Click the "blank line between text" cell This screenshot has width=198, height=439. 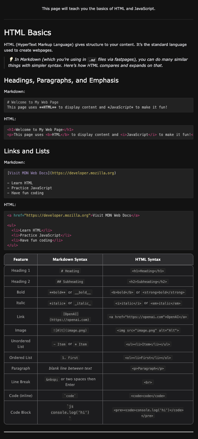tap(70, 368)
